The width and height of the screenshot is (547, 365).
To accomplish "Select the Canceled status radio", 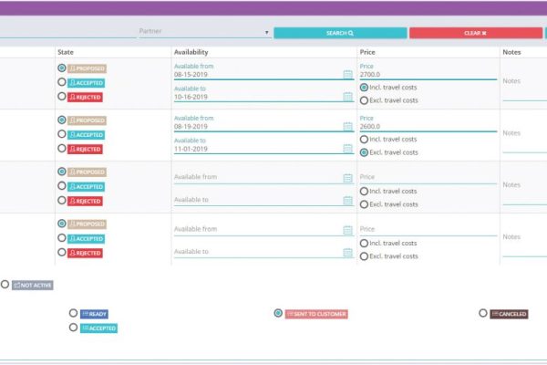I will tap(483, 313).
